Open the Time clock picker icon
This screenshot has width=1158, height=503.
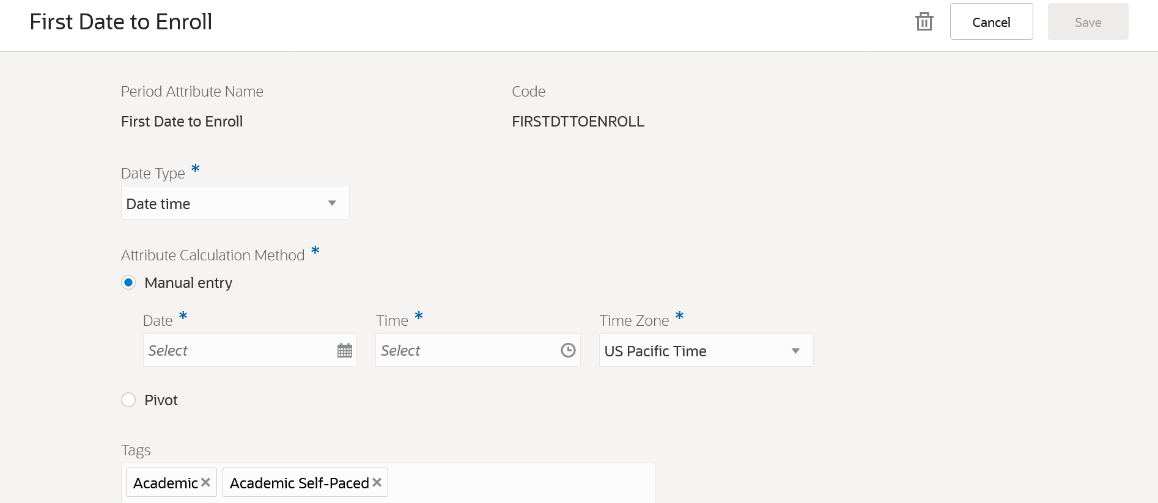point(568,350)
